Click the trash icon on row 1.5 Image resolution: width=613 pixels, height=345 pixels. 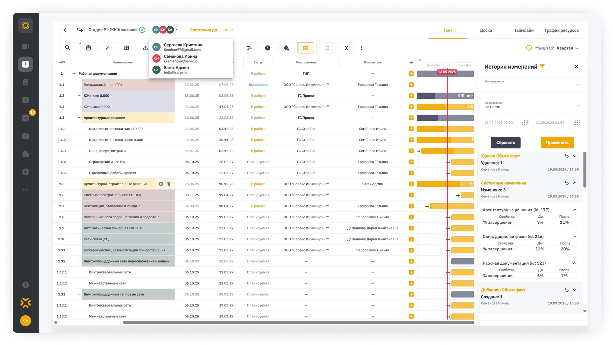169,184
